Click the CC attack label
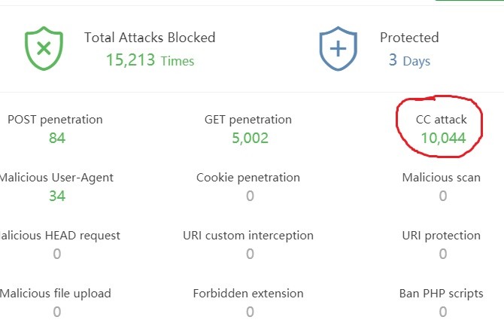 pos(441,119)
